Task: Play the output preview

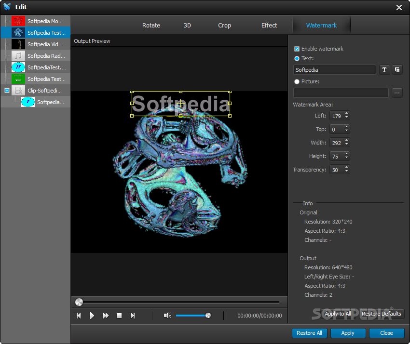Action: 92,316
